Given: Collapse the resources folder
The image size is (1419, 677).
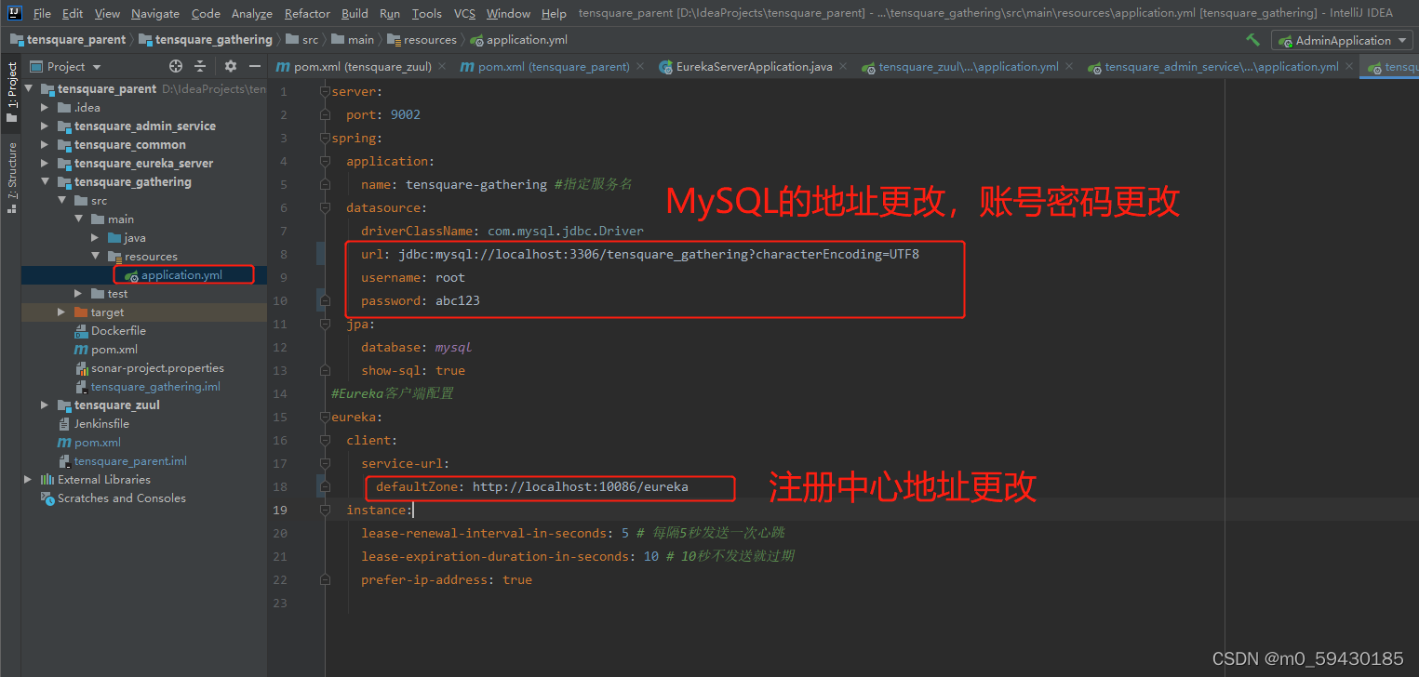Looking at the screenshot, I should click(x=96, y=257).
